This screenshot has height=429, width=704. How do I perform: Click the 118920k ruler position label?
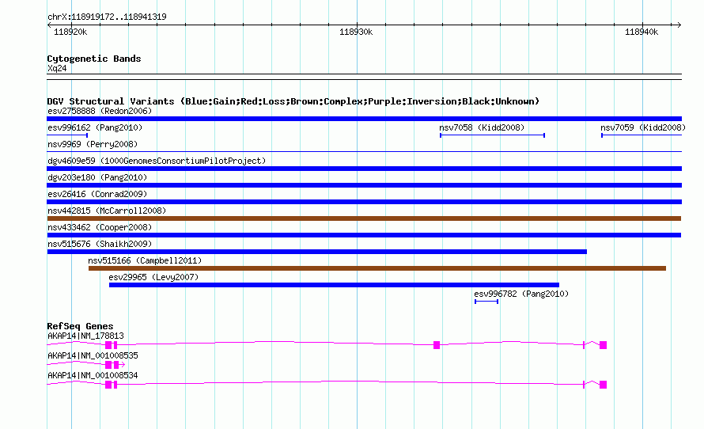(x=70, y=32)
